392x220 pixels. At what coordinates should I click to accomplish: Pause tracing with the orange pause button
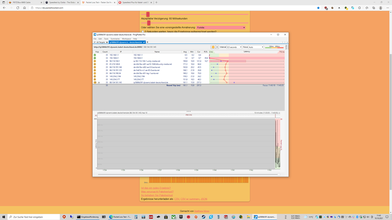[x=213, y=47]
